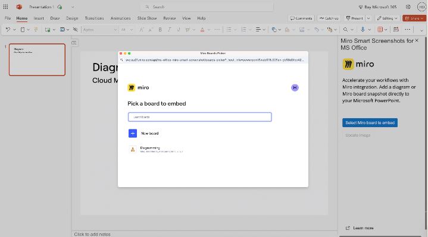The height and width of the screenshot is (237, 428).
Task: Click the Search boards input field
Action: pos(200,117)
